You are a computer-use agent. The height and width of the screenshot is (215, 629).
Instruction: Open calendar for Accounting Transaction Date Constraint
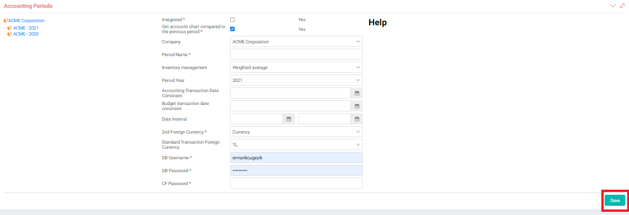tap(357, 93)
